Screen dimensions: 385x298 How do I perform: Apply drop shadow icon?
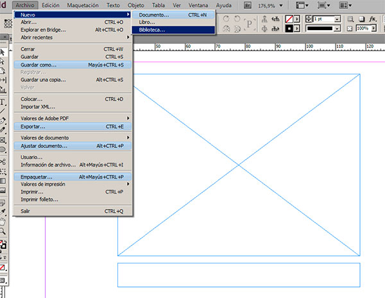pos(362,19)
